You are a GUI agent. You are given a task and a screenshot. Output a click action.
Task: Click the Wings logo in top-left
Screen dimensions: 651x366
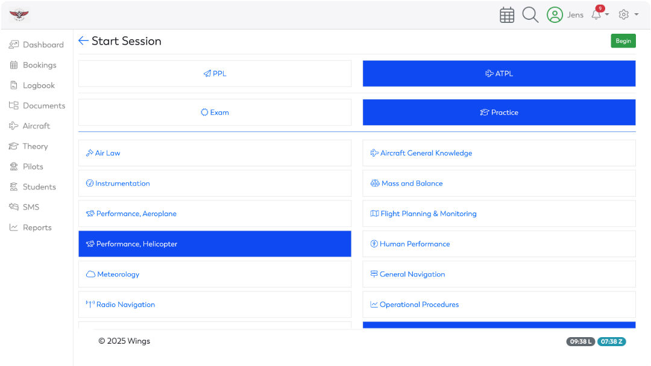[19, 15]
